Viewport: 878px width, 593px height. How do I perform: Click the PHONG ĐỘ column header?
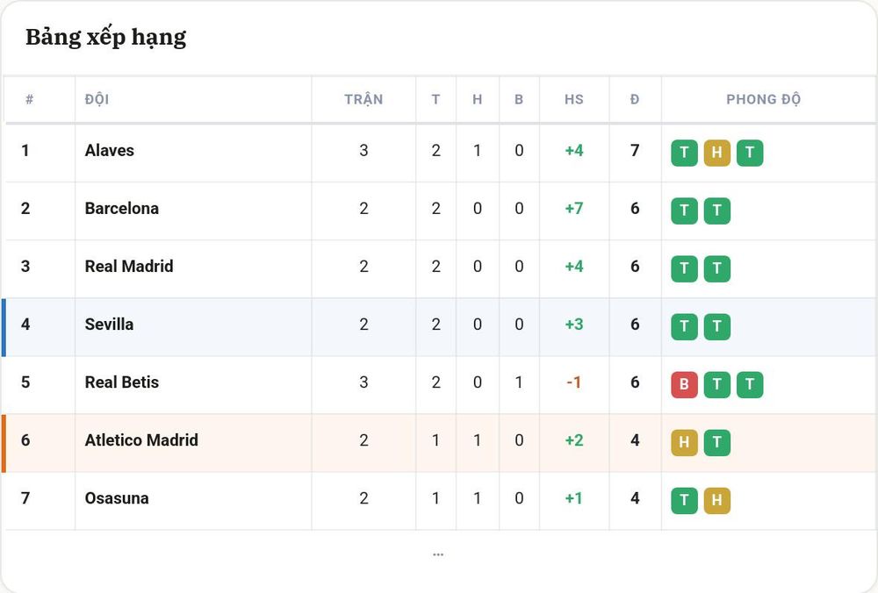[763, 100]
